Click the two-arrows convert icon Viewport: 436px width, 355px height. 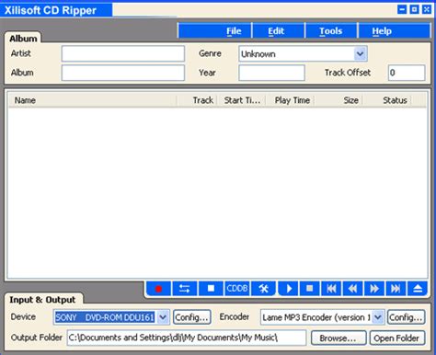[184, 289]
